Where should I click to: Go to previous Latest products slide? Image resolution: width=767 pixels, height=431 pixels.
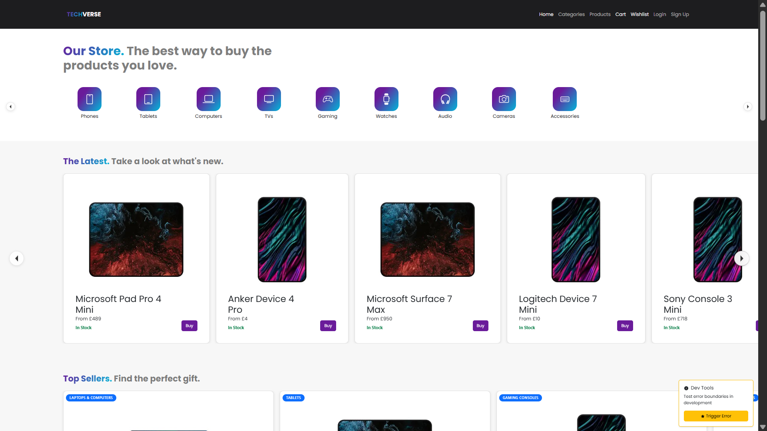pyautogui.click(x=17, y=258)
